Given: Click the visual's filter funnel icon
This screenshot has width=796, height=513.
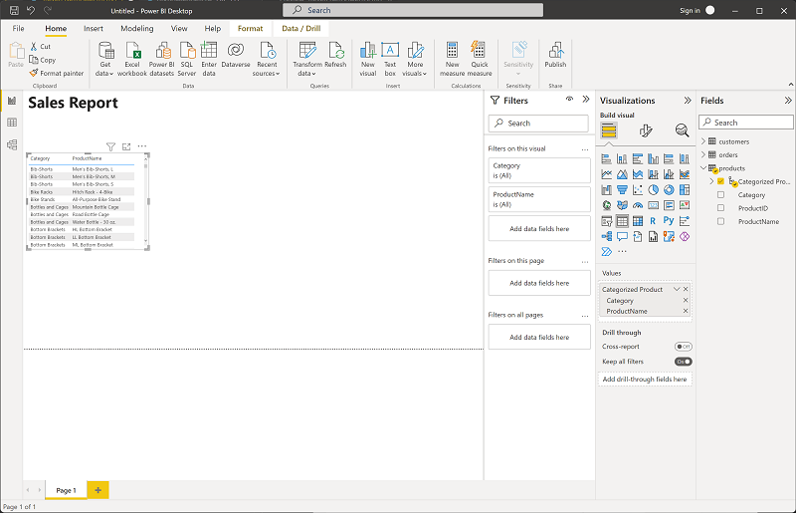Looking at the screenshot, I should click(110, 147).
